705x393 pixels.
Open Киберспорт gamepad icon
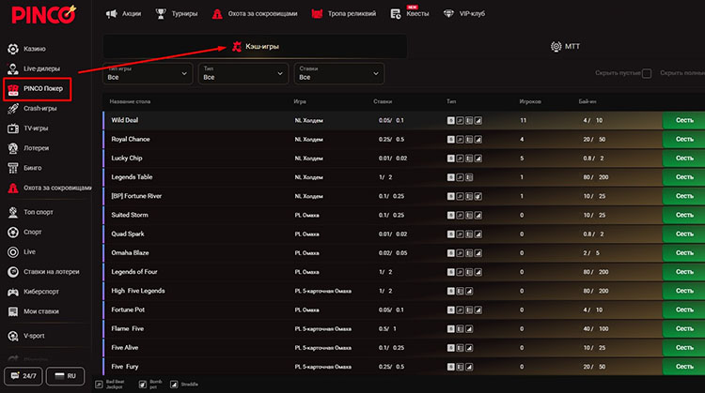coord(13,292)
